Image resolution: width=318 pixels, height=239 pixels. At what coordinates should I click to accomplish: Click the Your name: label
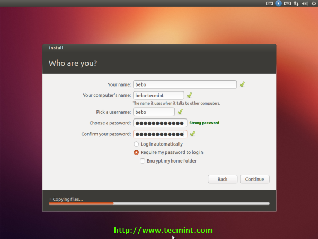119,84
